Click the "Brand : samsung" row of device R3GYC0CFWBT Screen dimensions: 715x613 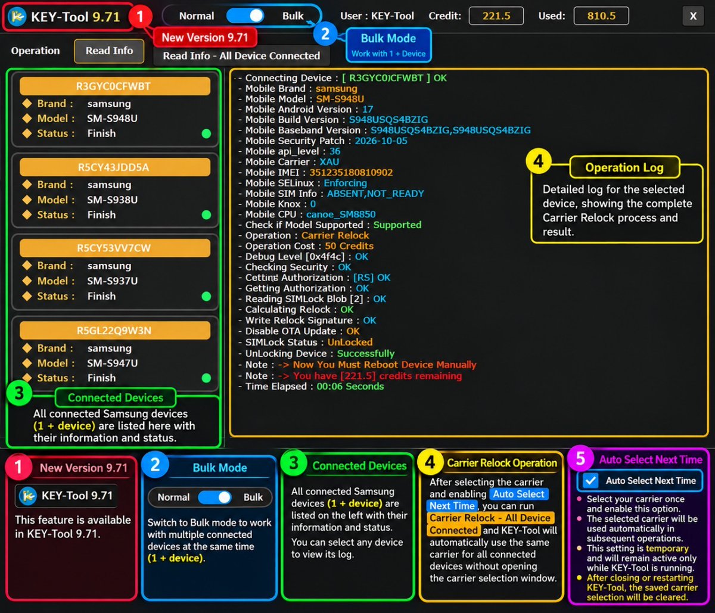77,103
